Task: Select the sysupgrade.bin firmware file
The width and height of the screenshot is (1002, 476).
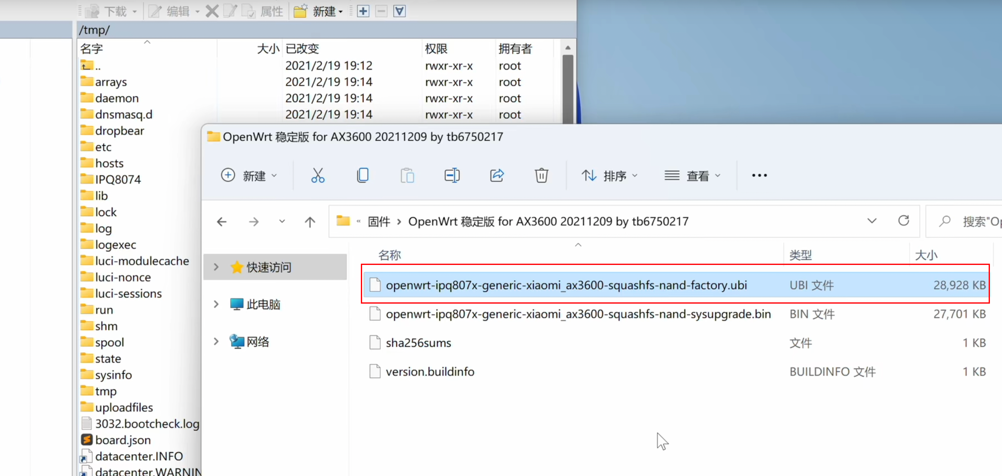Action: [578, 314]
